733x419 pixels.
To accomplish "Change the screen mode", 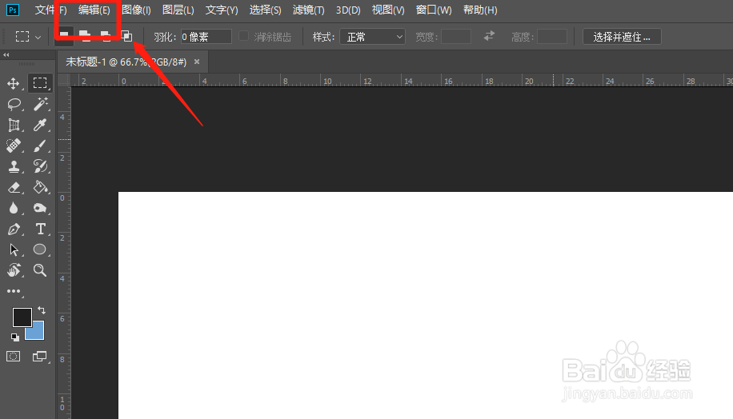I will [40, 357].
